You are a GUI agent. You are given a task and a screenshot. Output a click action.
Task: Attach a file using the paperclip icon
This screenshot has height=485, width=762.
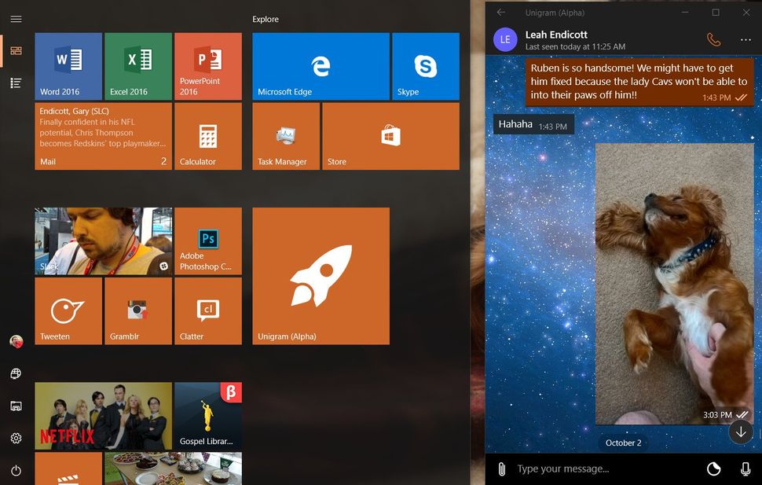502,468
